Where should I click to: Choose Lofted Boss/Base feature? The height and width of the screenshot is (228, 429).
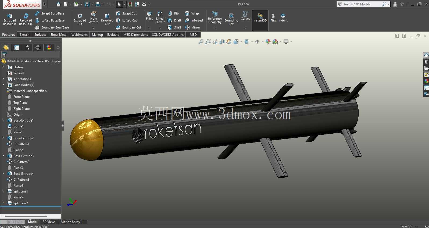point(50,20)
